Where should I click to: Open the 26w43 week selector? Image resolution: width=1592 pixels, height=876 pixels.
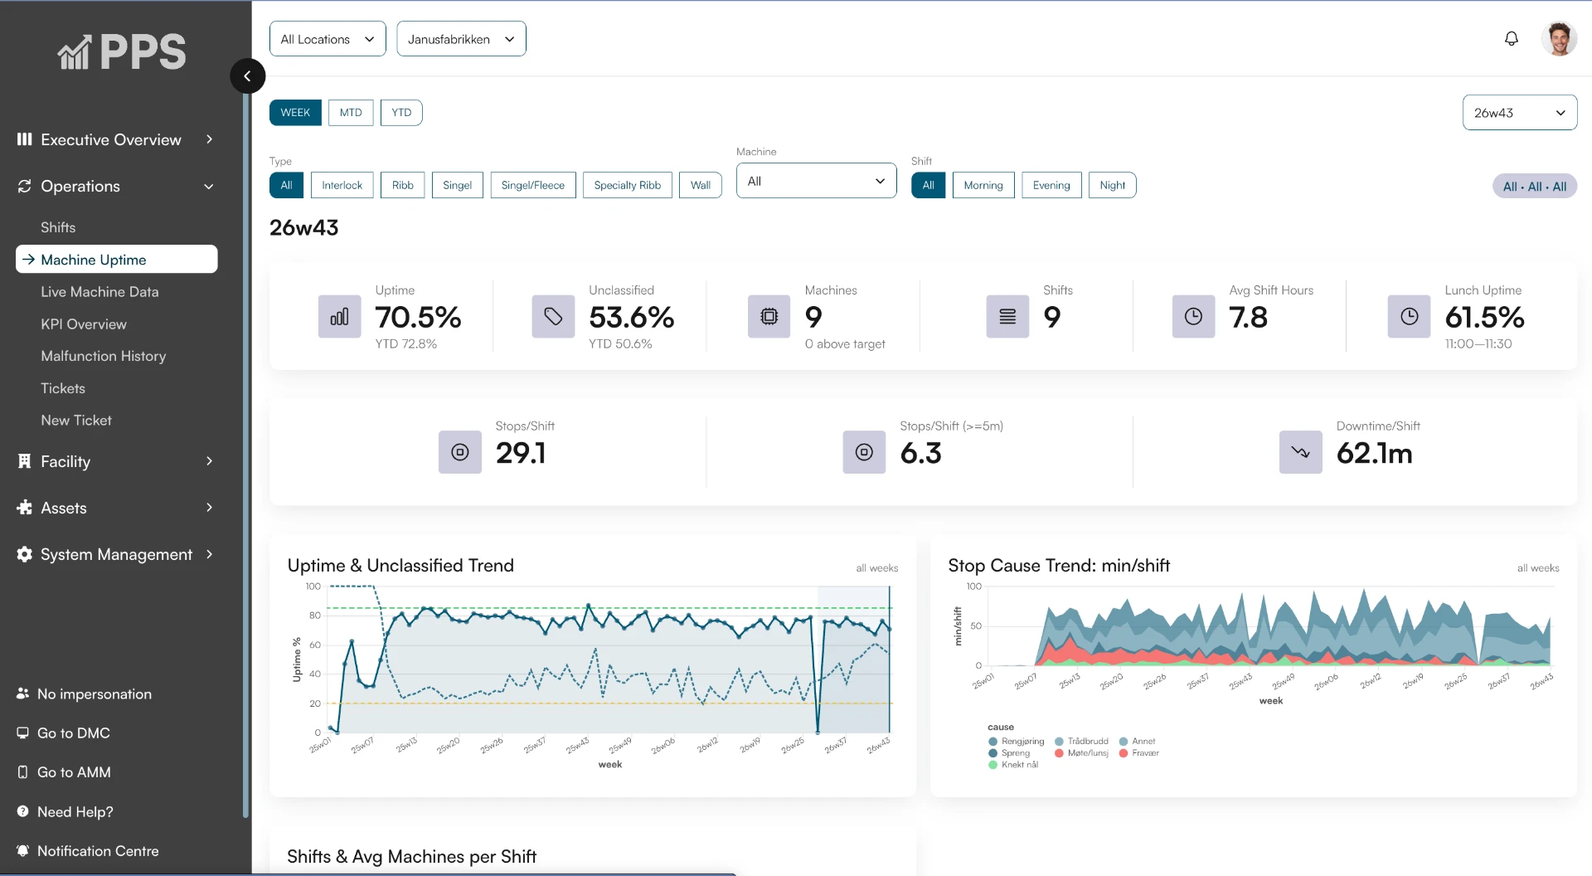(1520, 113)
